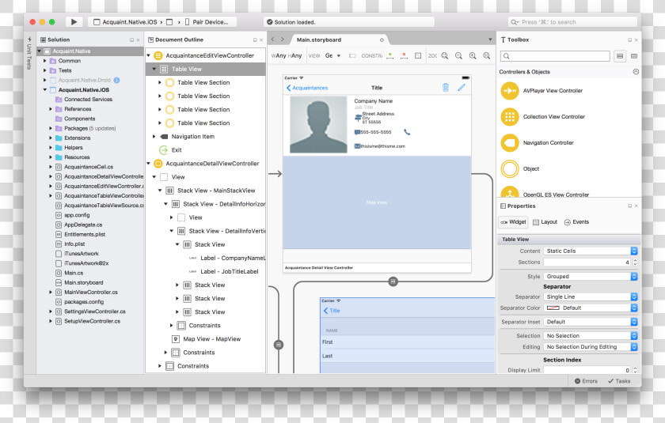Click Acquaintances back link in detail view
Image resolution: width=665 pixels, height=423 pixels.
307,88
